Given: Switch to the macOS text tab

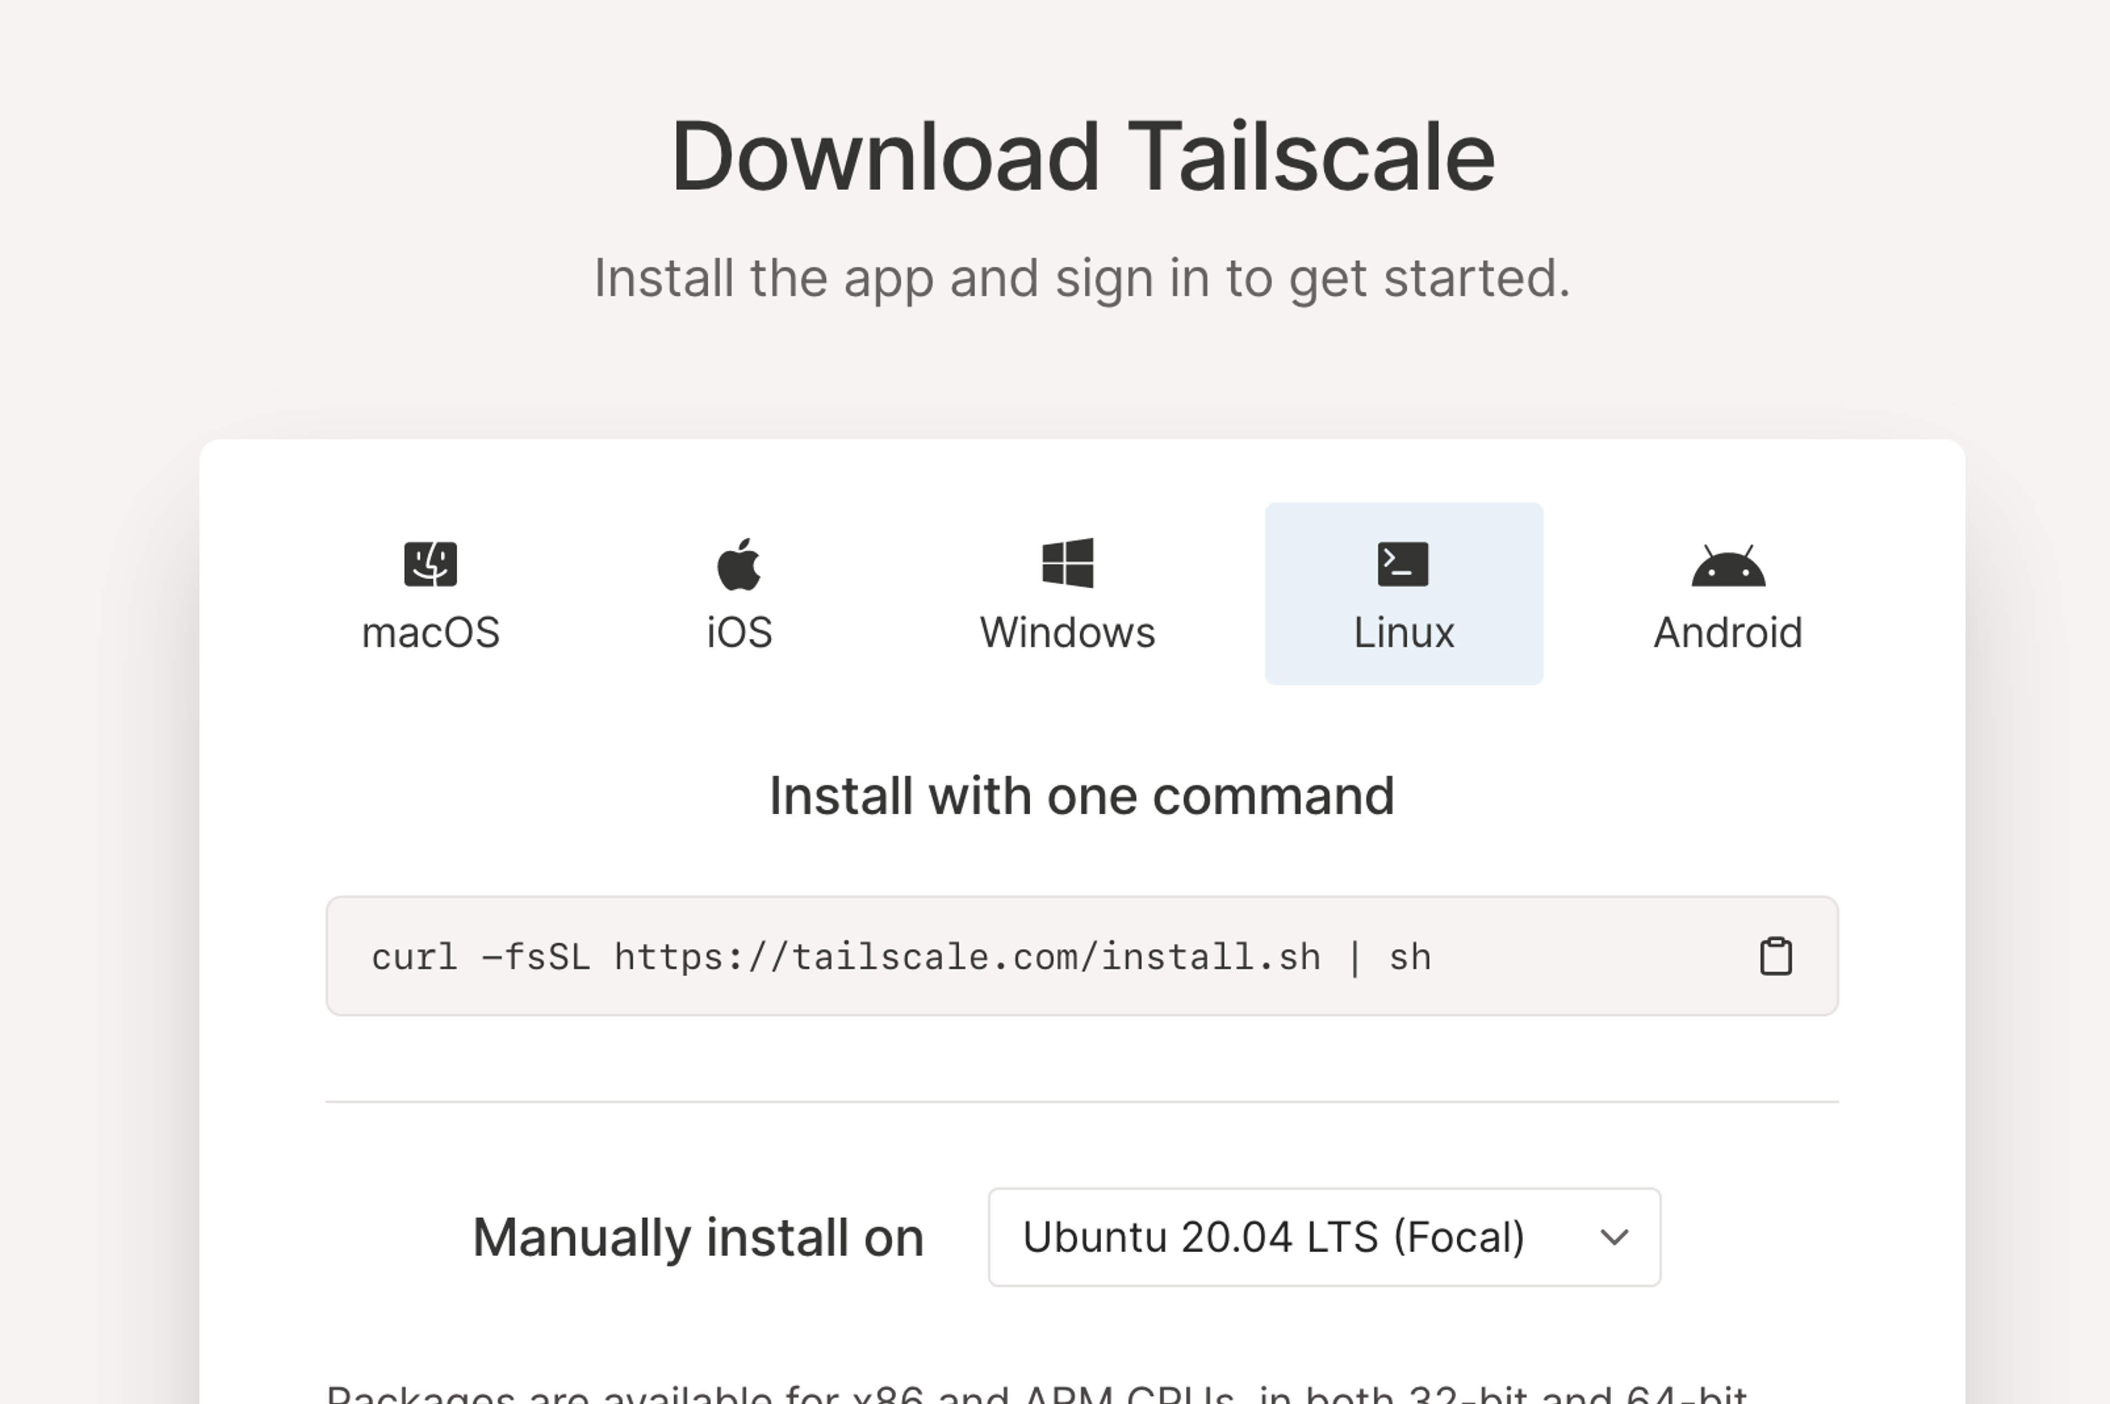Looking at the screenshot, I should click(430, 633).
